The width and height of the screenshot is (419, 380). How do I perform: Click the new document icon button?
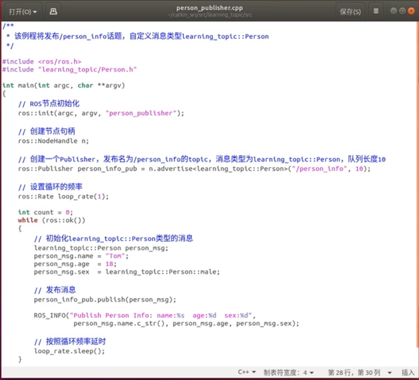tap(53, 11)
